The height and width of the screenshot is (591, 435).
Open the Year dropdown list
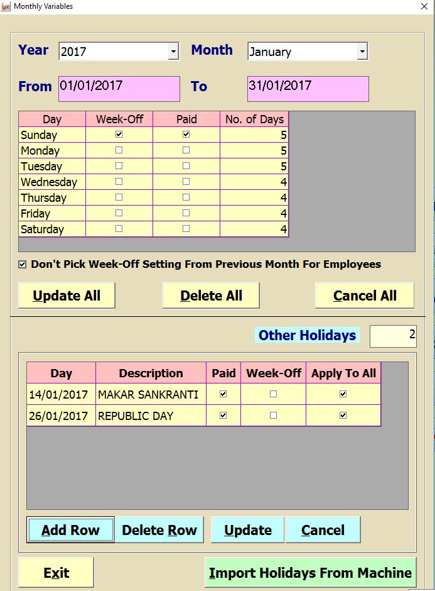pyautogui.click(x=173, y=52)
